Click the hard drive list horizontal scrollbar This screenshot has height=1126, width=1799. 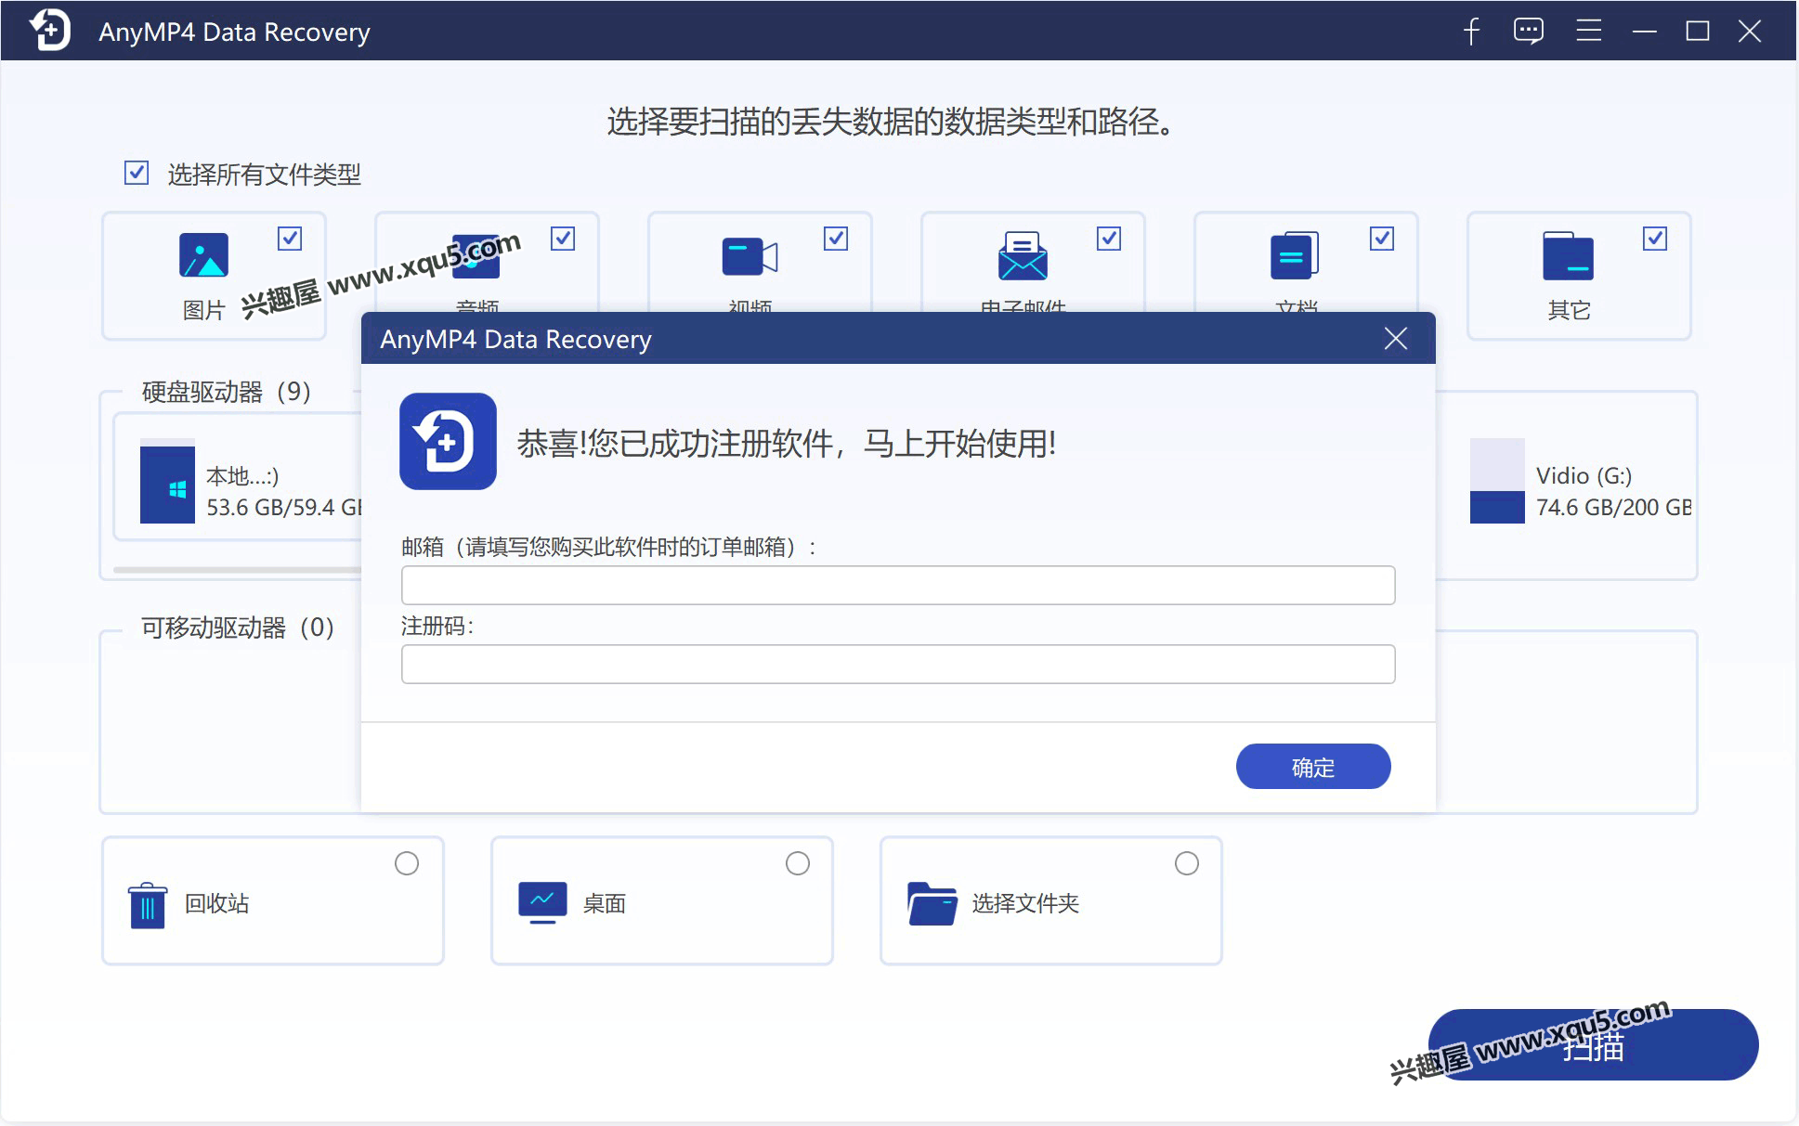tap(237, 569)
